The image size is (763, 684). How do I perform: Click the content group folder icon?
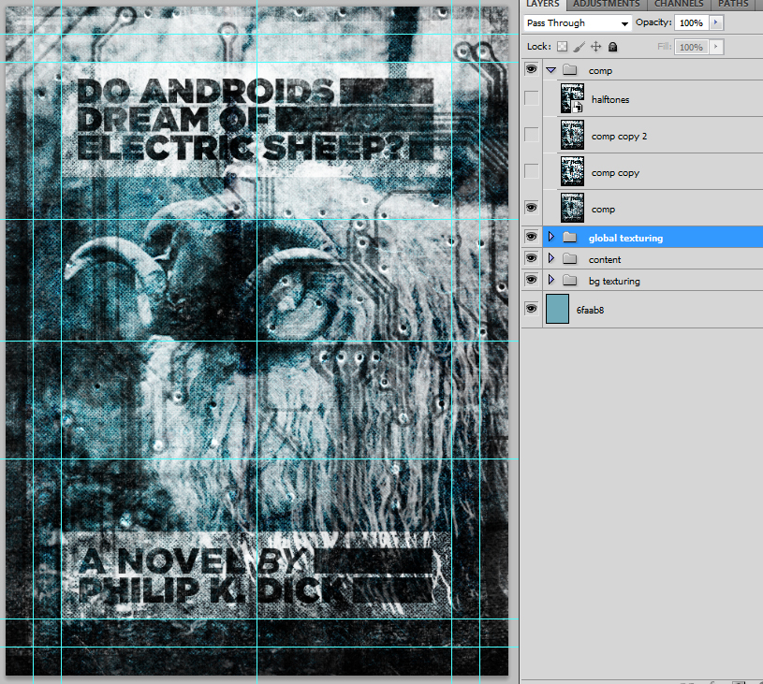570,259
